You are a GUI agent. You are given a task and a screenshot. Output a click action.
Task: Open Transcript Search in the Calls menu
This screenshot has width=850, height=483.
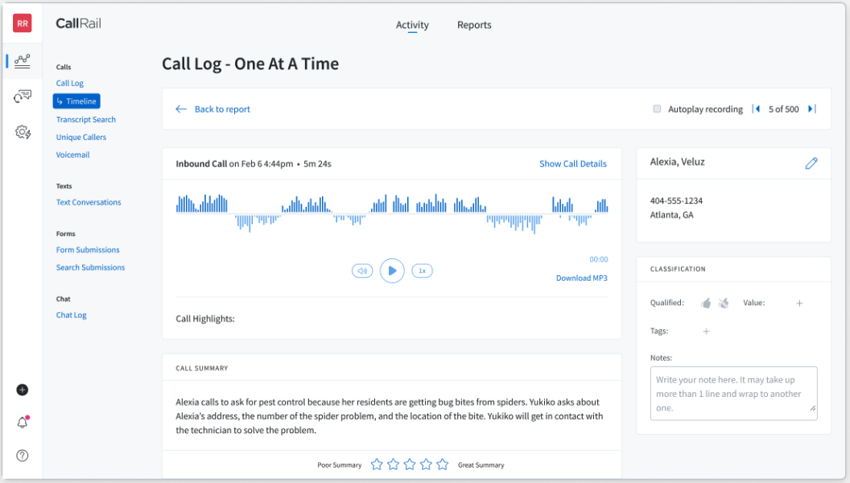[86, 119]
